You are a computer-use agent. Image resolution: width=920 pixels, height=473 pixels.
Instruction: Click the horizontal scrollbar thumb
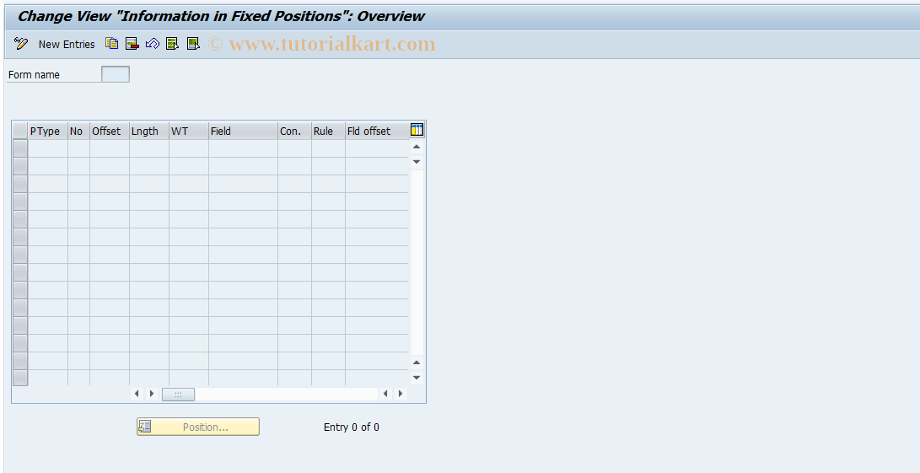(x=178, y=394)
